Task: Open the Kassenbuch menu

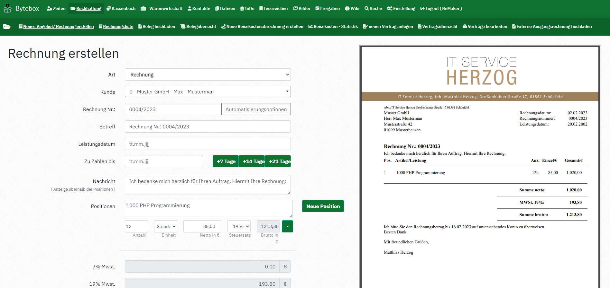Action: (x=121, y=9)
